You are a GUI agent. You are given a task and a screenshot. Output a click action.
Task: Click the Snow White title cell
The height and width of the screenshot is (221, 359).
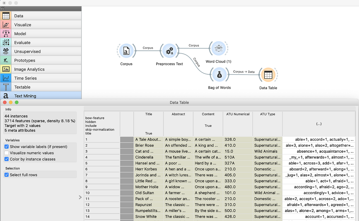(x=149, y=217)
